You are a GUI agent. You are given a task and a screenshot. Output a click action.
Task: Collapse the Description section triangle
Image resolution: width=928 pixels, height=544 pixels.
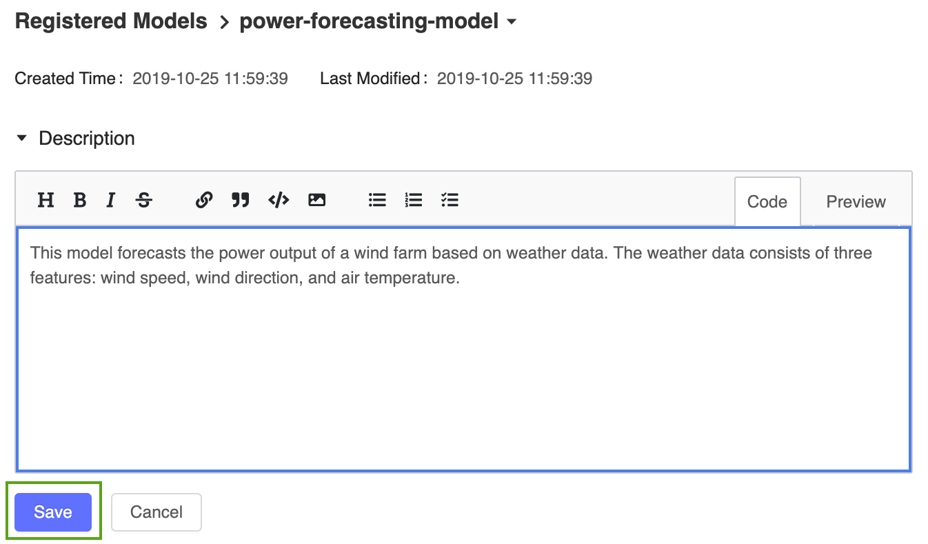(x=22, y=139)
